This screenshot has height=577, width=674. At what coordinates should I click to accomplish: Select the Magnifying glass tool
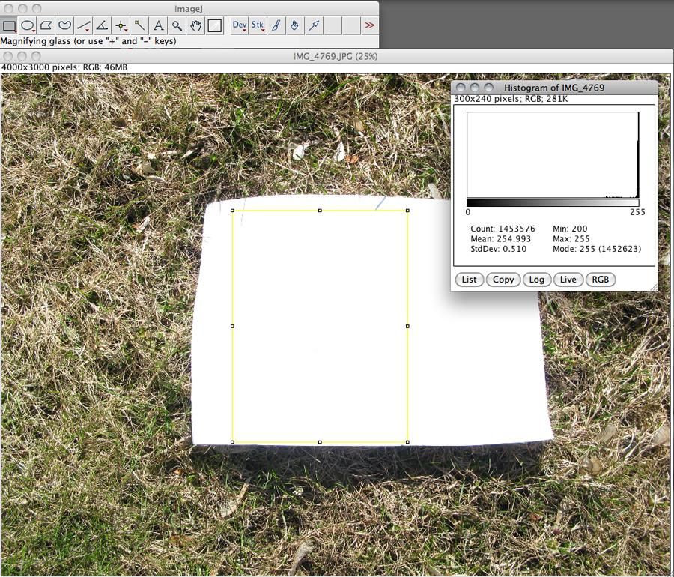177,25
